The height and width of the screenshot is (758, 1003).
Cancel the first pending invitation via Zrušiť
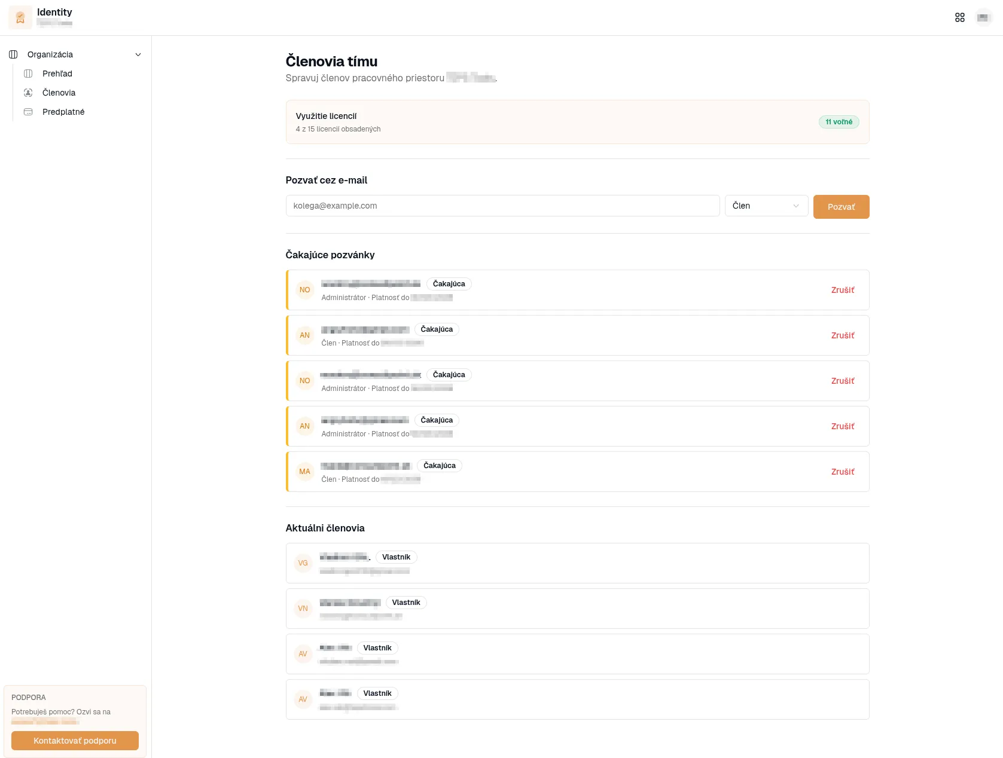click(x=842, y=290)
